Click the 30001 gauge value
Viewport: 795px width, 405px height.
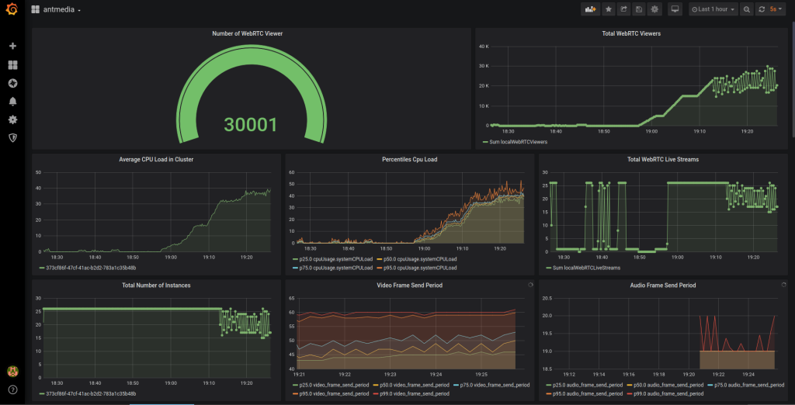251,124
